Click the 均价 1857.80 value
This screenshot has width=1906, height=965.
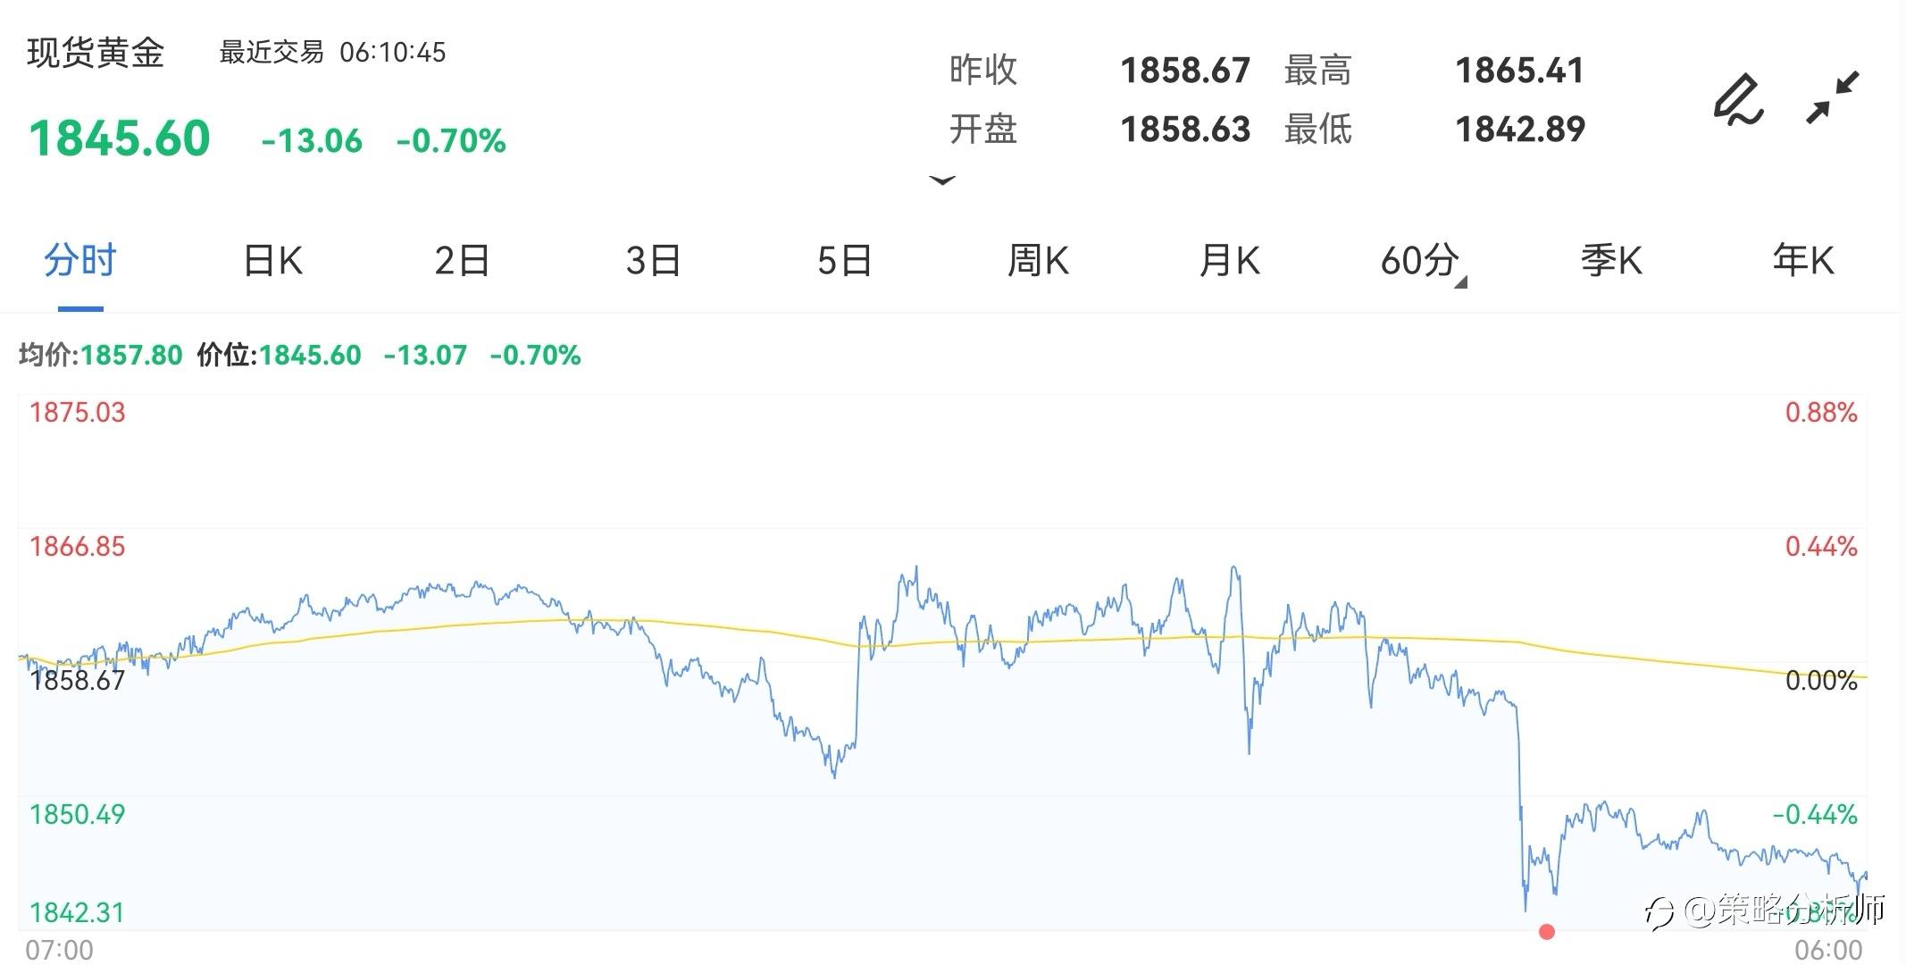[131, 356]
